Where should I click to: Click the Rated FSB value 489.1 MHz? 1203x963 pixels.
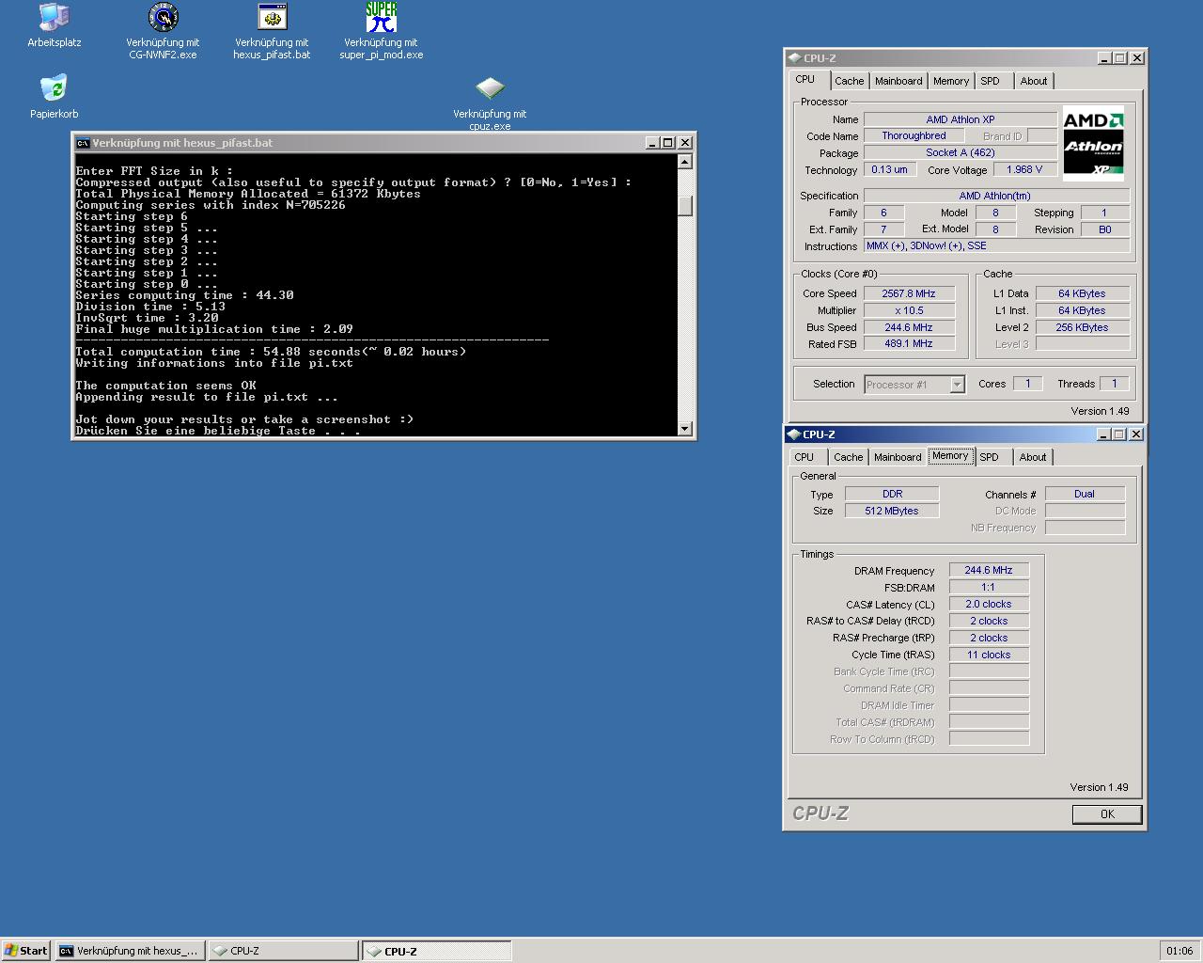coord(909,344)
